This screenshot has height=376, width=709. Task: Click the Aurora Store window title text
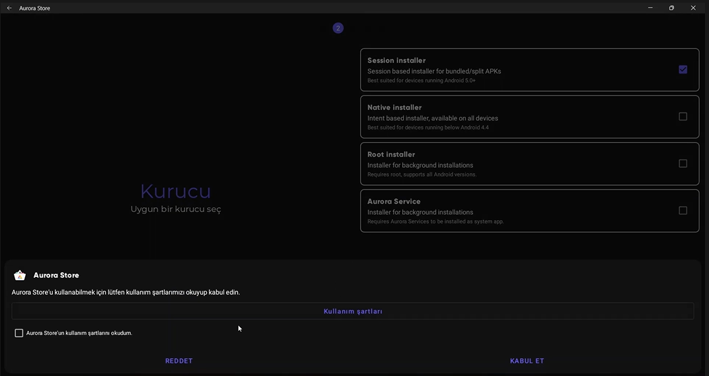click(x=34, y=8)
